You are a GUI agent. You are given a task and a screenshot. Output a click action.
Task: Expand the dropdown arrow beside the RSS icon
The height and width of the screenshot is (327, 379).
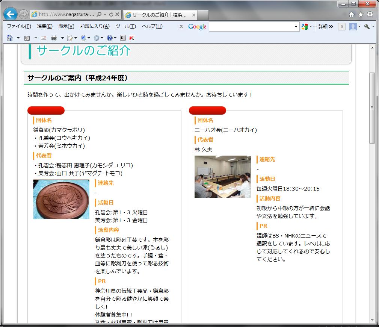coord(36,38)
